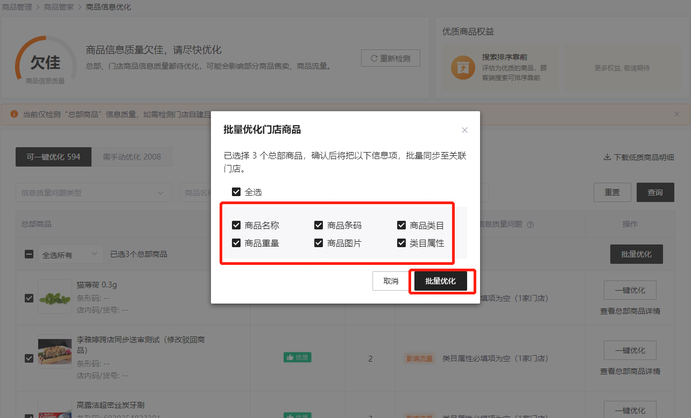Click 商品管理 breadcrumb

pos(17,7)
